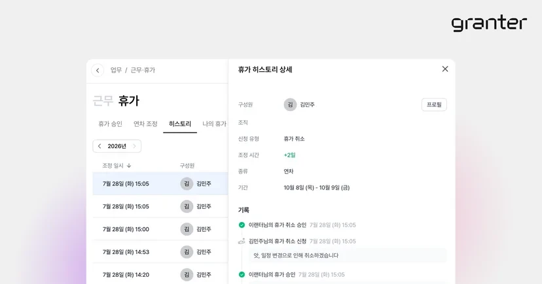Select highlighted 7월 28일 (화) 15:05 row

160,183
